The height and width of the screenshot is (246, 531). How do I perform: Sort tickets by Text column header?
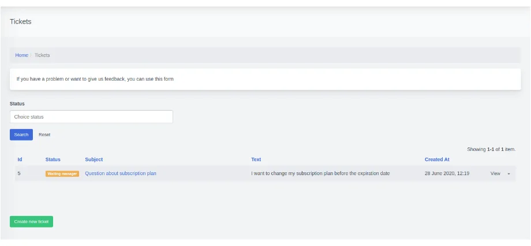(256, 160)
